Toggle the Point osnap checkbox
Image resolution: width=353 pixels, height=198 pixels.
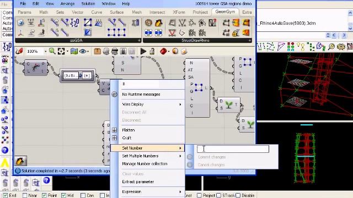coord(44,195)
